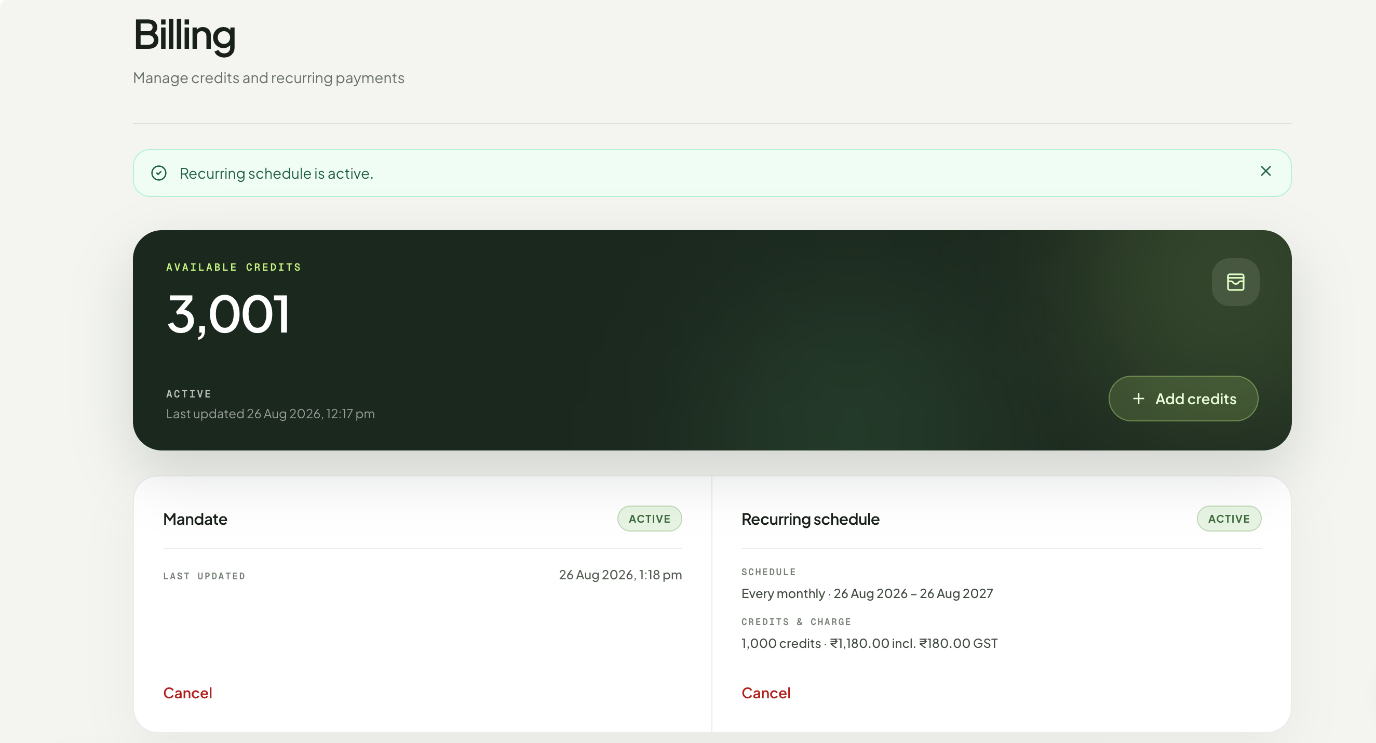
Task: Click the mandate timestamp '26 Aug 2026, 1:18 pm'
Action: [620, 575]
